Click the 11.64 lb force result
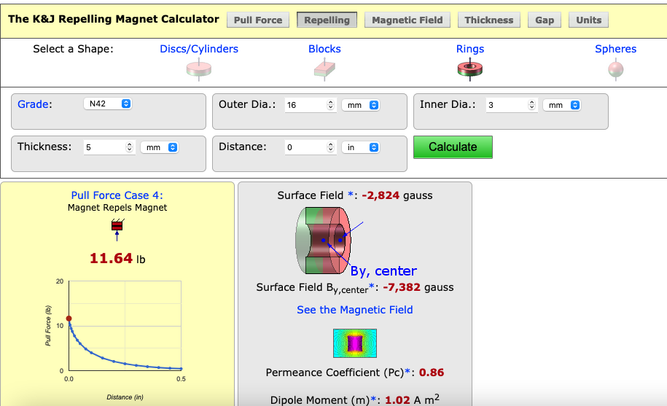 117,259
